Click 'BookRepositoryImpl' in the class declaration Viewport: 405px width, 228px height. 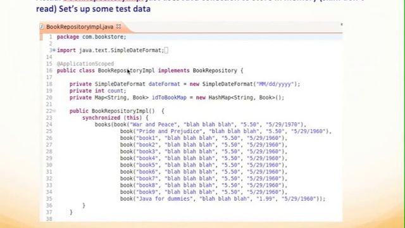pos(127,70)
